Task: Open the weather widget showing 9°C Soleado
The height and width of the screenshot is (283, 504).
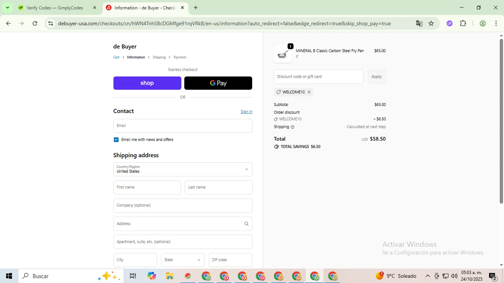Action: tap(396, 276)
